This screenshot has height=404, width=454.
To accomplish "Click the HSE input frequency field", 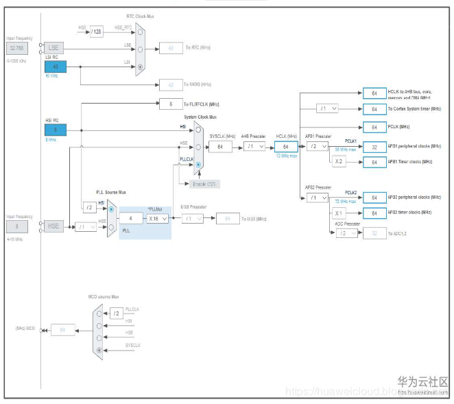I will (x=17, y=226).
